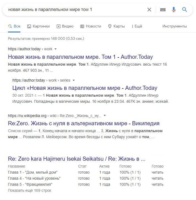Open the Новости news tab

[91, 26]
